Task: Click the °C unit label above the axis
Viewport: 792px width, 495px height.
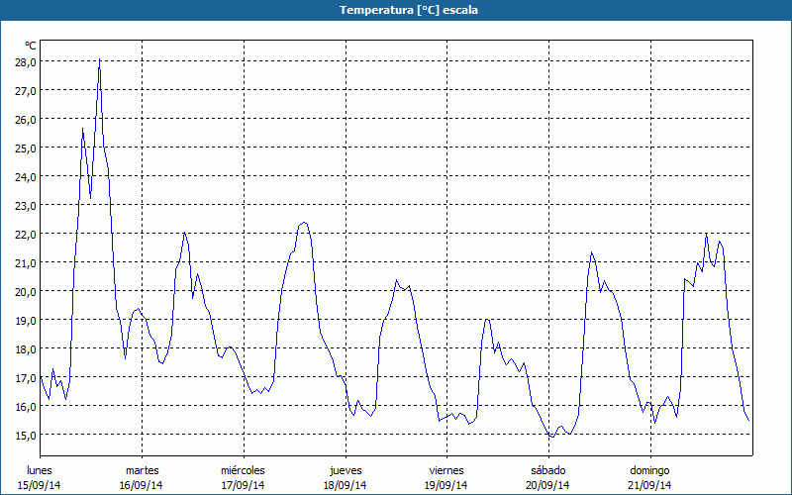Action: coord(31,46)
